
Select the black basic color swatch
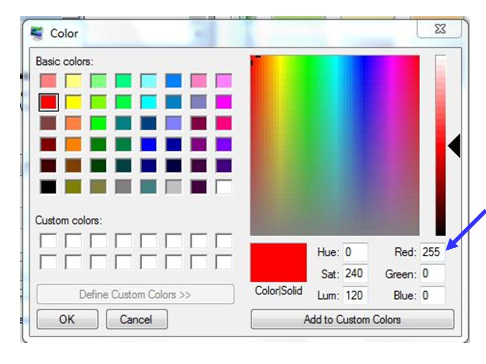49,187
